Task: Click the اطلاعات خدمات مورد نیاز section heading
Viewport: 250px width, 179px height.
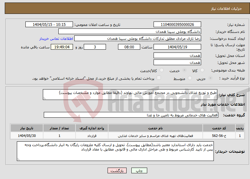Action: (x=223, y=104)
